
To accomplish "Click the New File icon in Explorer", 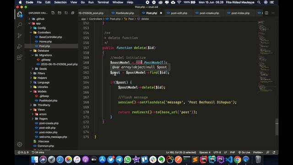I will click(53, 13).
